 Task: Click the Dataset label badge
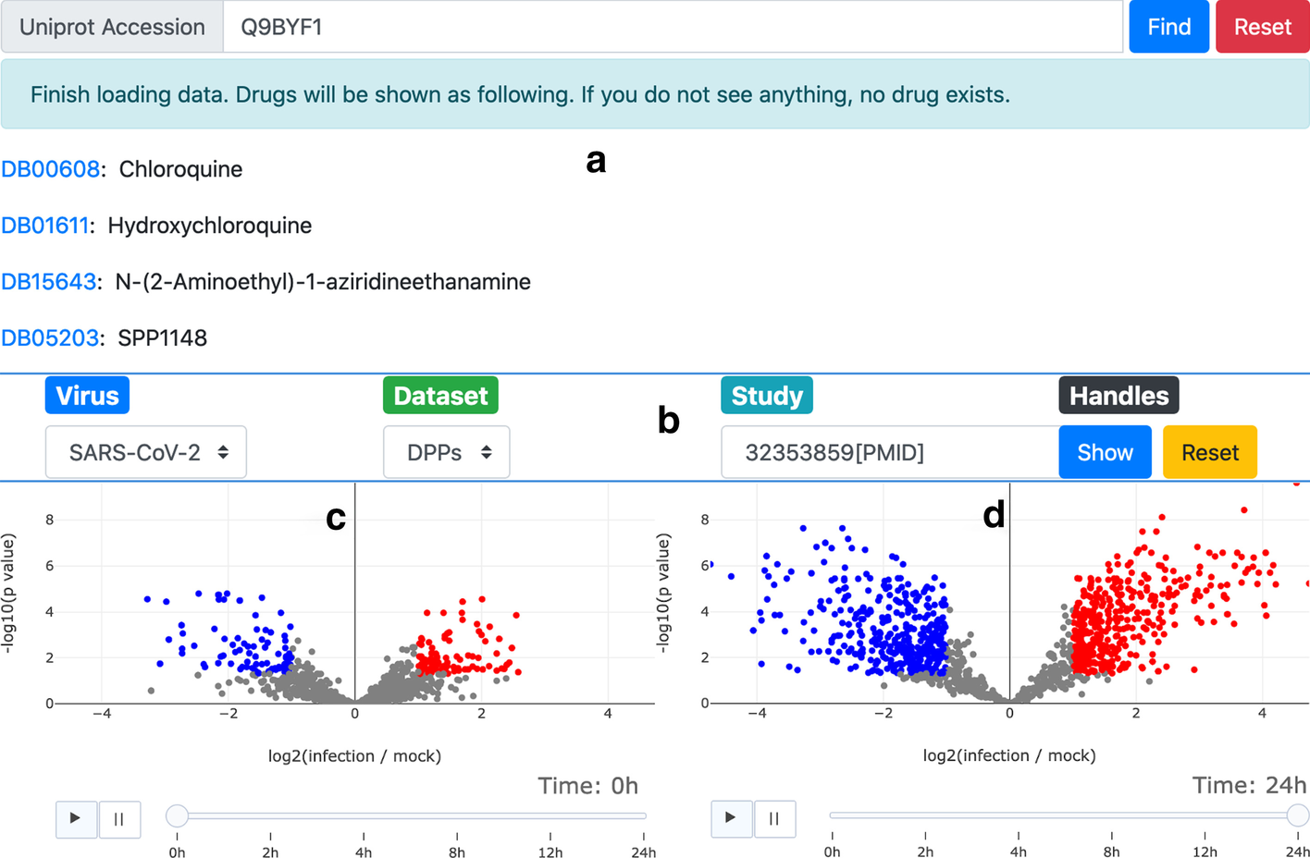(440, 396)
